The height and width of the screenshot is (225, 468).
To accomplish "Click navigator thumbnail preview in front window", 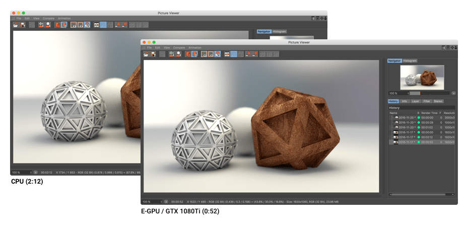I will point(422,77).
